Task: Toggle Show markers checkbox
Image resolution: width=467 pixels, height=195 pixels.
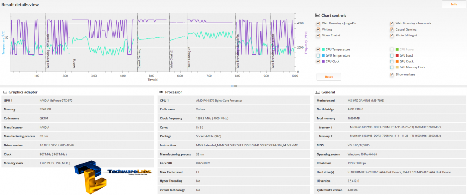Action: pos(392,75)
